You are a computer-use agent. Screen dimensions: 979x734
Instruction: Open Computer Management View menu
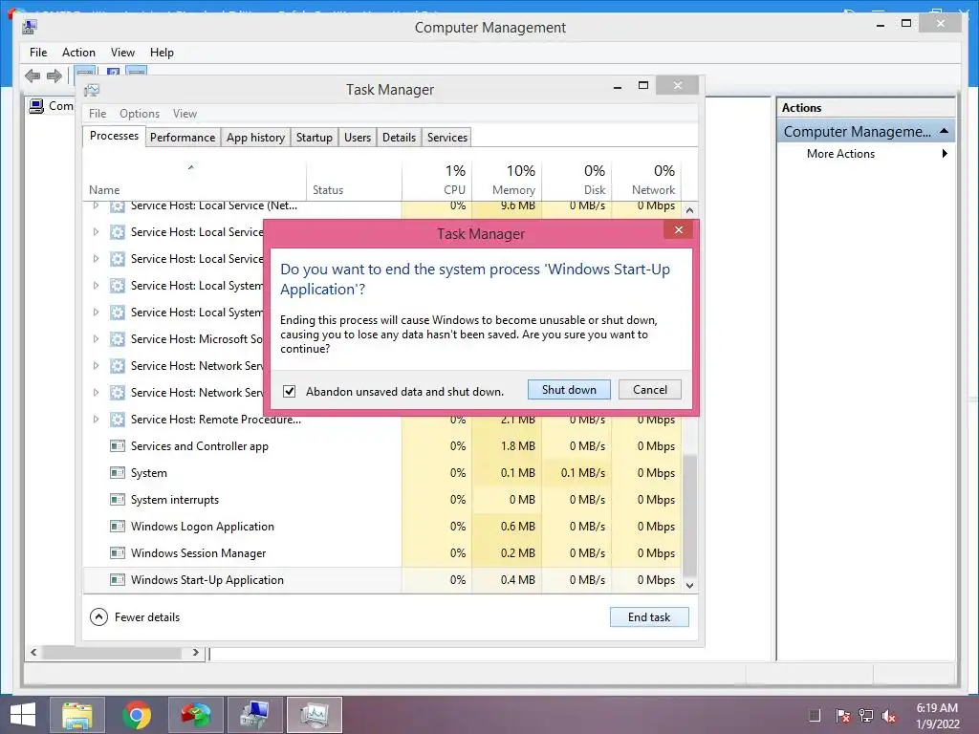[122, 53]
